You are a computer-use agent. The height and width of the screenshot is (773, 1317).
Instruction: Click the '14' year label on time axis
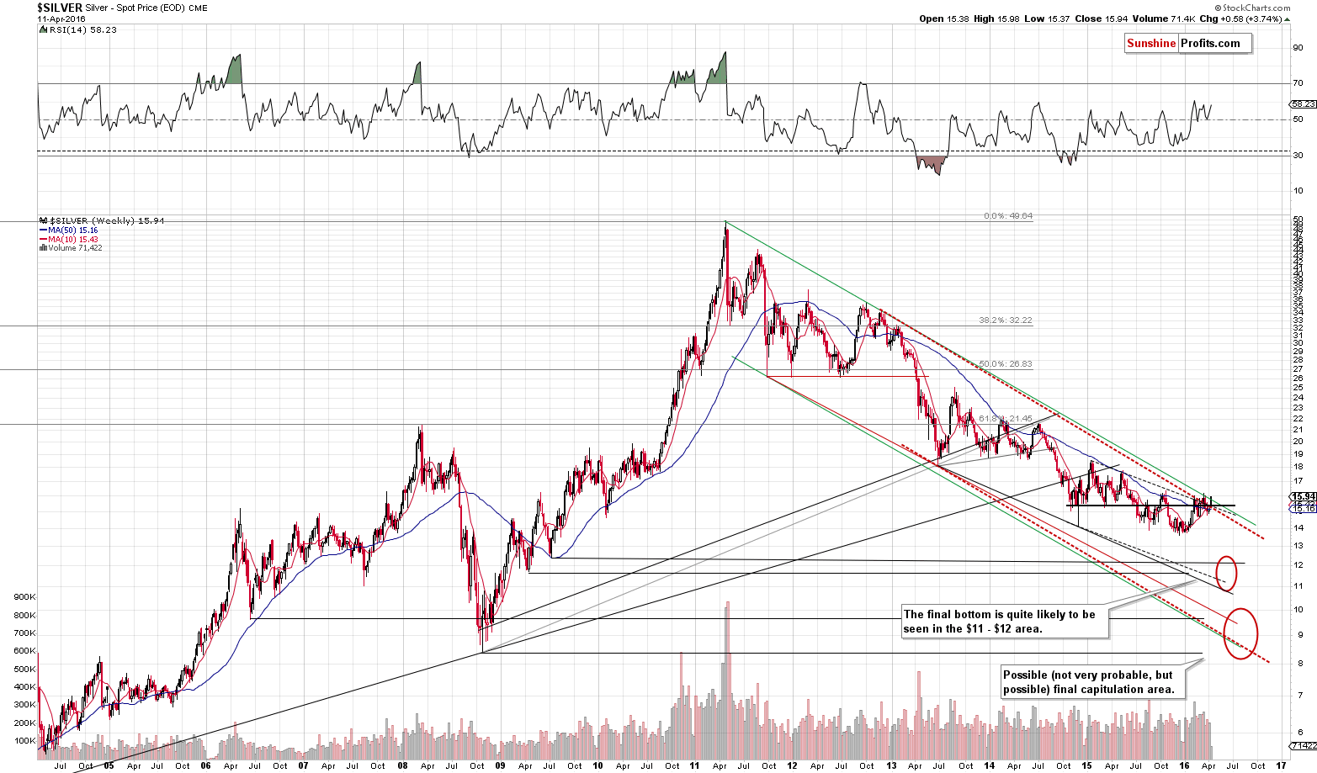989,766
